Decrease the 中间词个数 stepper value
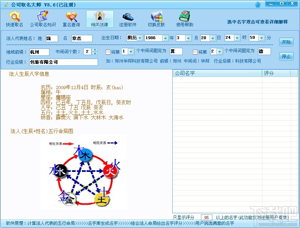 95,53
